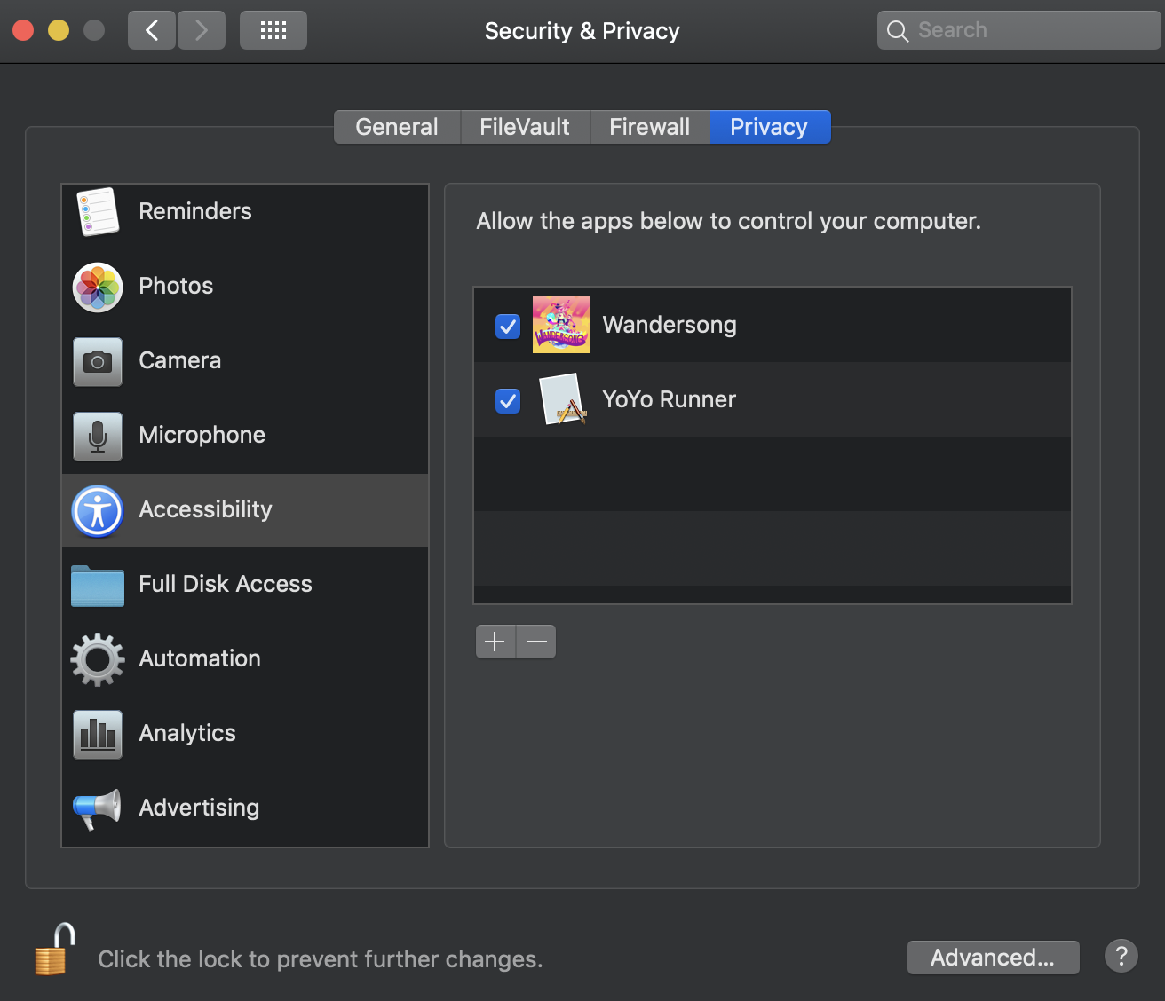Remove app with the minus button
The image size is (1165, 1001).
(536, 642)
